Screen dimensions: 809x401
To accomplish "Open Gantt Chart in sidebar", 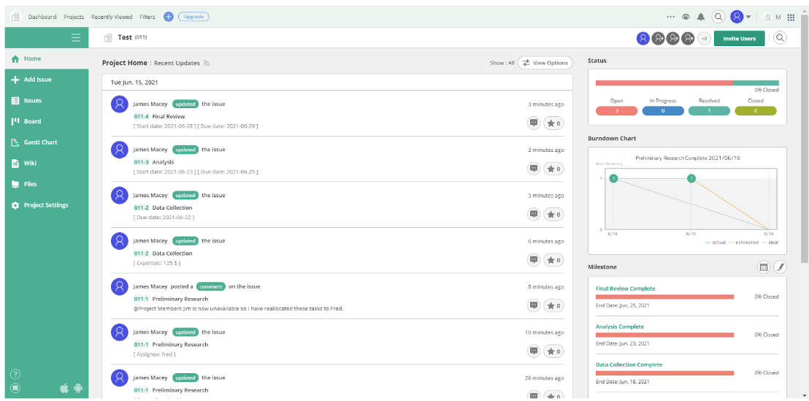I will coord(47,142).
